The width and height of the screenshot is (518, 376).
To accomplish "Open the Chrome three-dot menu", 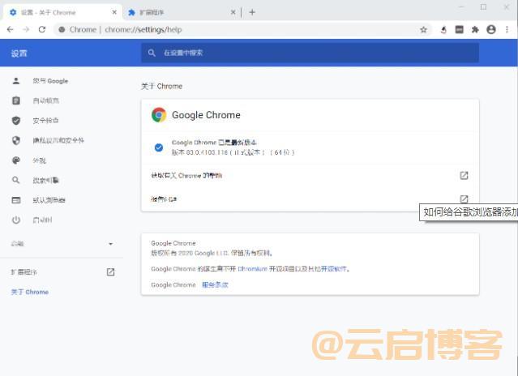I will pos(507,30).
